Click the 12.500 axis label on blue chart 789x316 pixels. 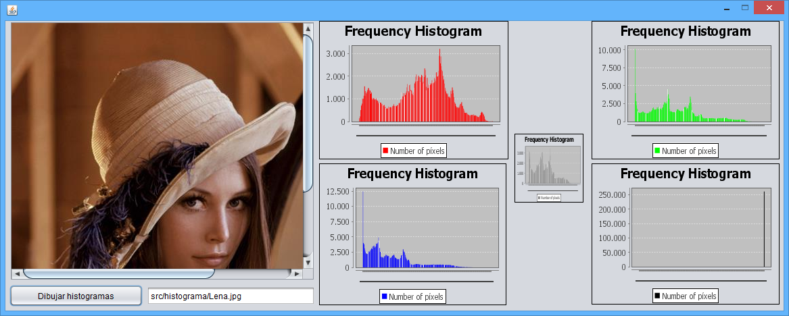337,192
